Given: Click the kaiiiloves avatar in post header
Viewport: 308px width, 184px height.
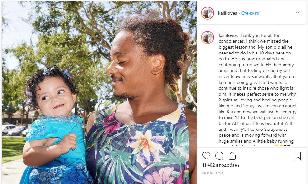Looking at the screenshot, I should [208, 13].
